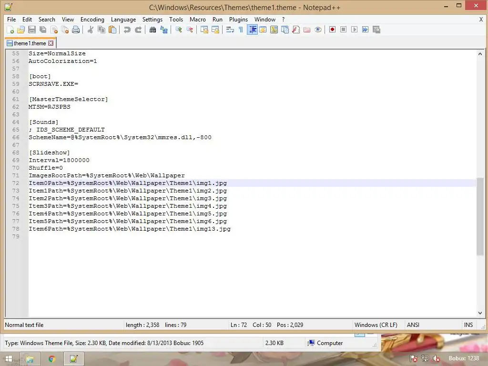Open Find with the binoculars icon

click(152, 30)
